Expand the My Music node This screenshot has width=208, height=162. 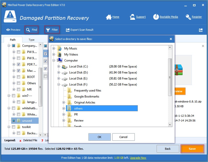54,48
